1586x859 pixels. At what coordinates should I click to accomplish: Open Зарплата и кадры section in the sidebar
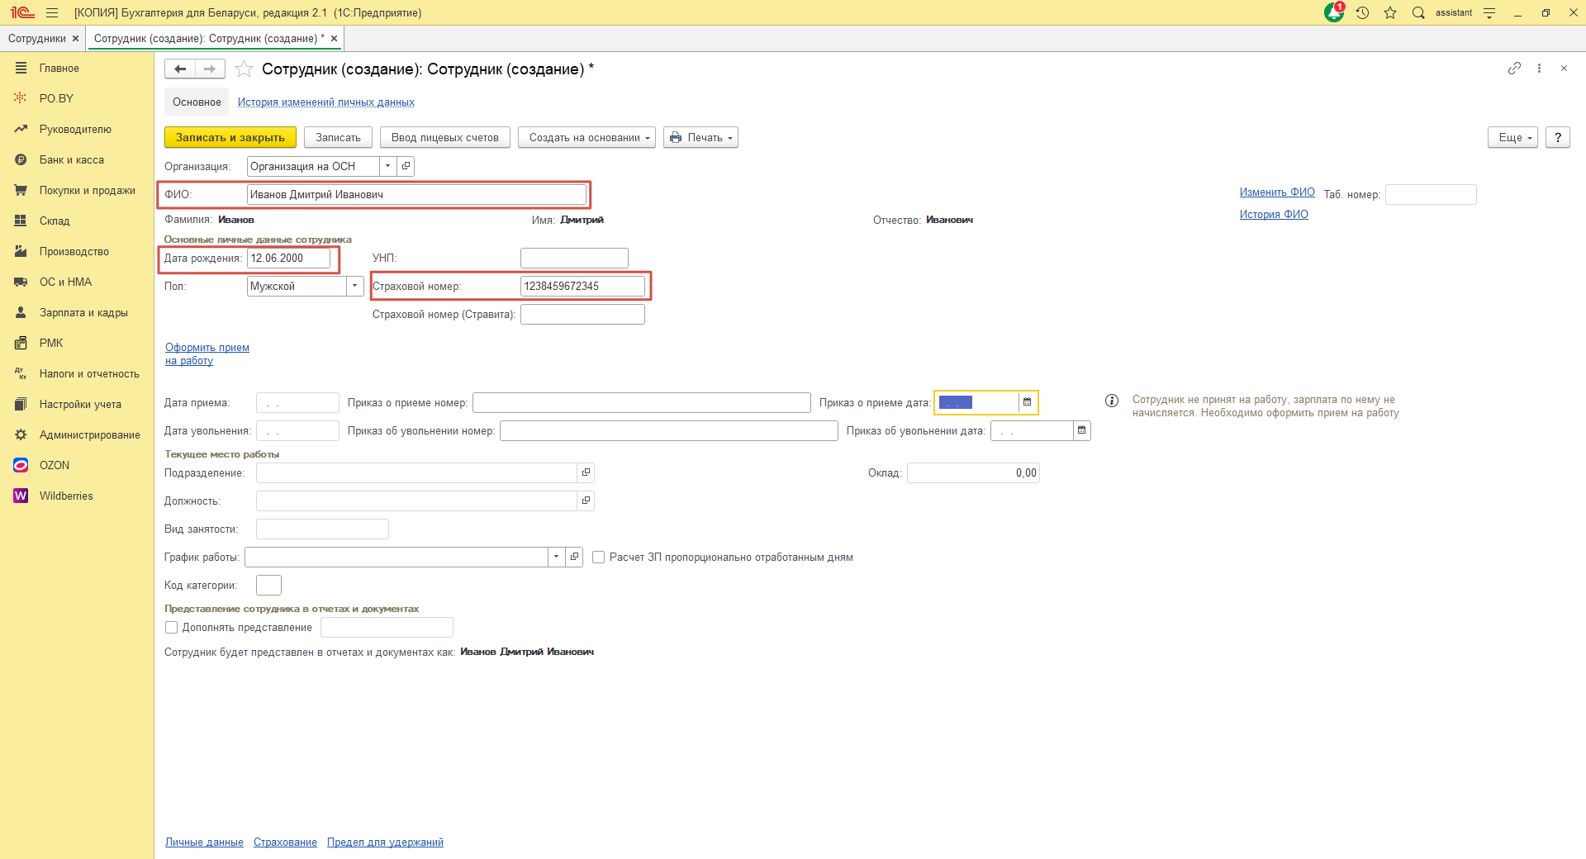83,313
